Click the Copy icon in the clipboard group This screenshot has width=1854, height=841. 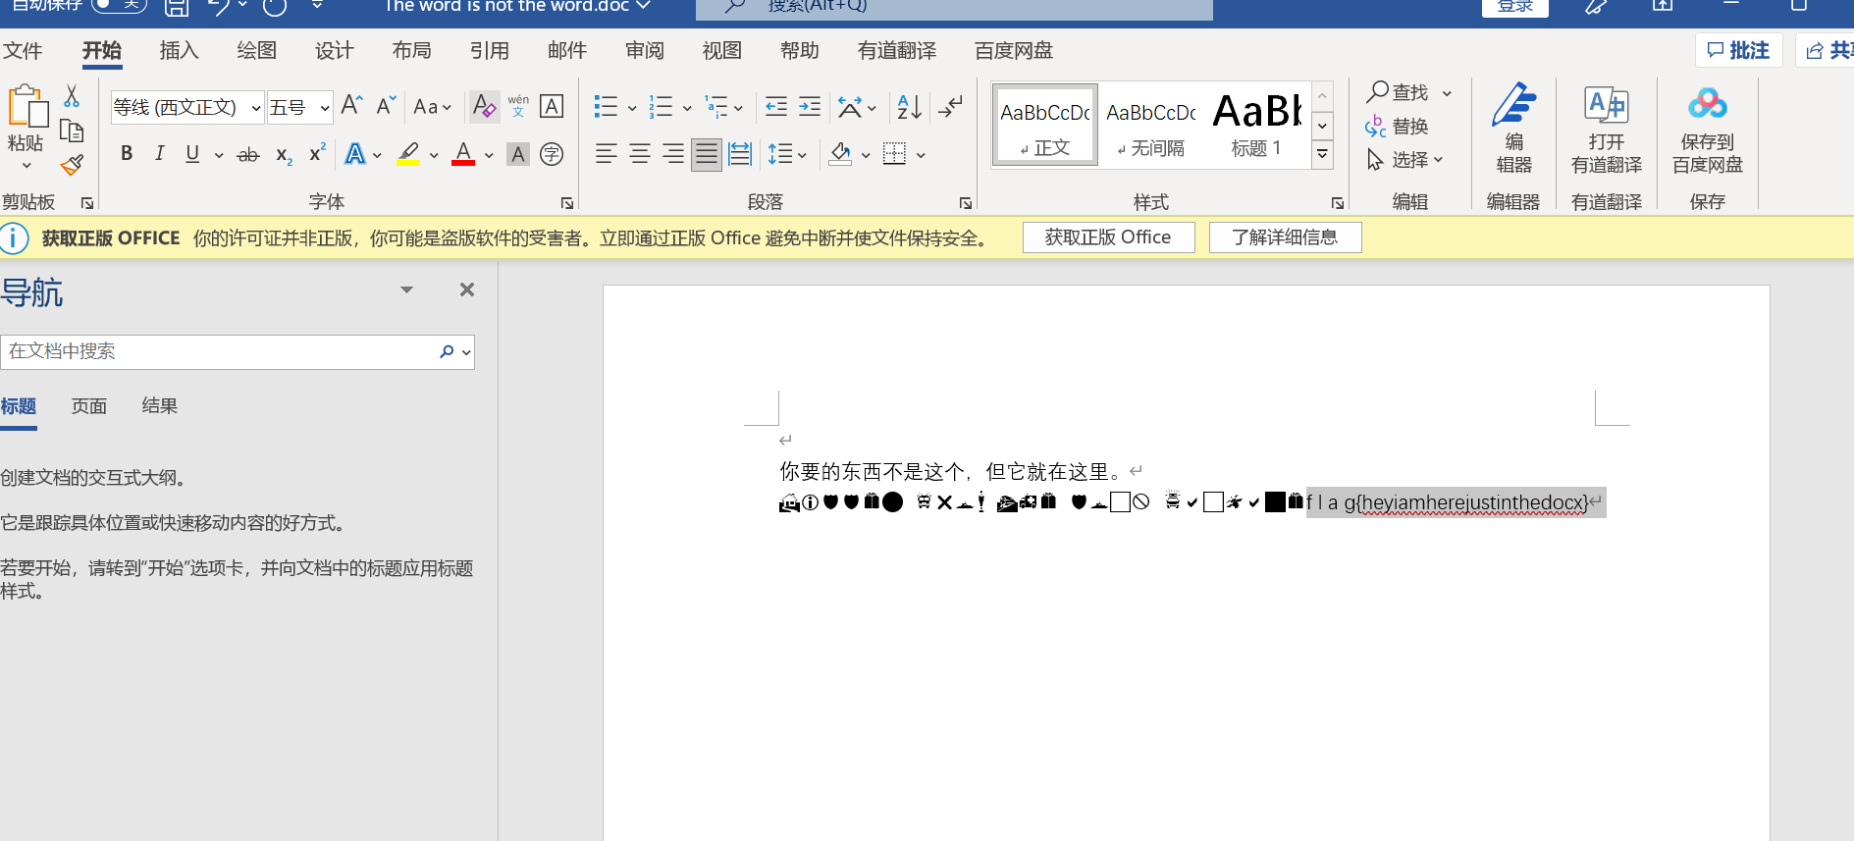pos(72,131)
